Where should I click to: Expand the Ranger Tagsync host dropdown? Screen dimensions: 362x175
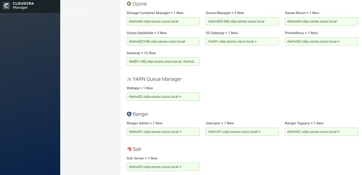[321, 132]
